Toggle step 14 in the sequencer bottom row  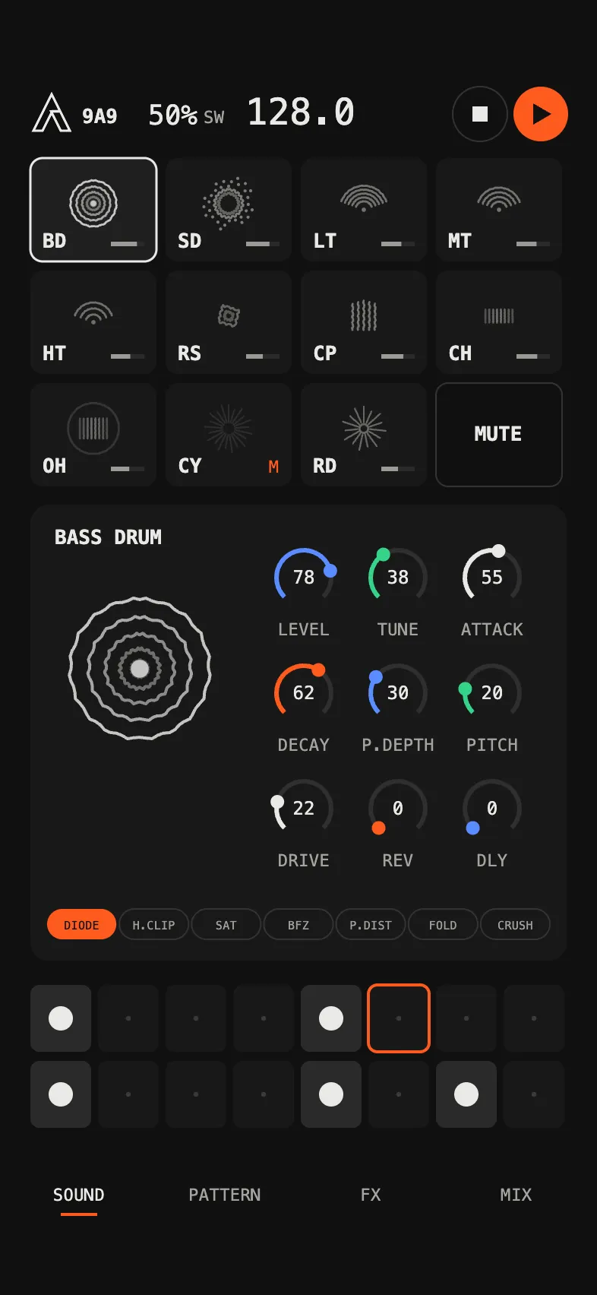[399, 1094]
